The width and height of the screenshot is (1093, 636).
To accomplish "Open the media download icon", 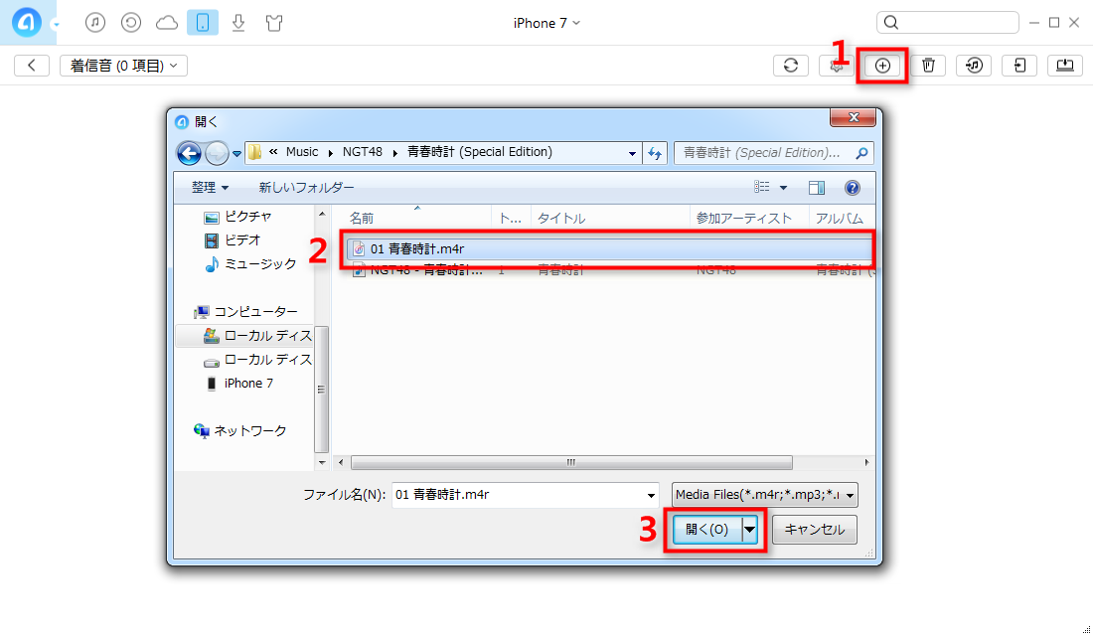I will click(238, 23).
